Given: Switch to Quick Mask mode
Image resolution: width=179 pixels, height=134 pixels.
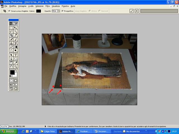Looking at the screenshot, I should [16, 81].
